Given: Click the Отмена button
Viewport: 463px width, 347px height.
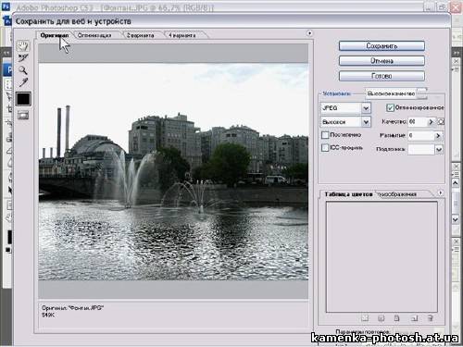Looking at the screenshot, I should click(x=382, y=61).
